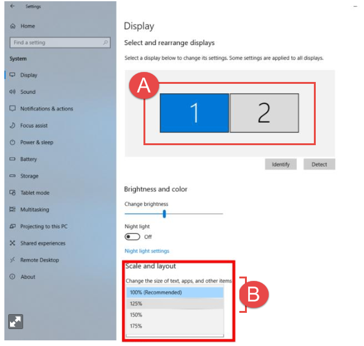Click the Sound speaker icon
This screenshot has width=364, height=346.
13,92
